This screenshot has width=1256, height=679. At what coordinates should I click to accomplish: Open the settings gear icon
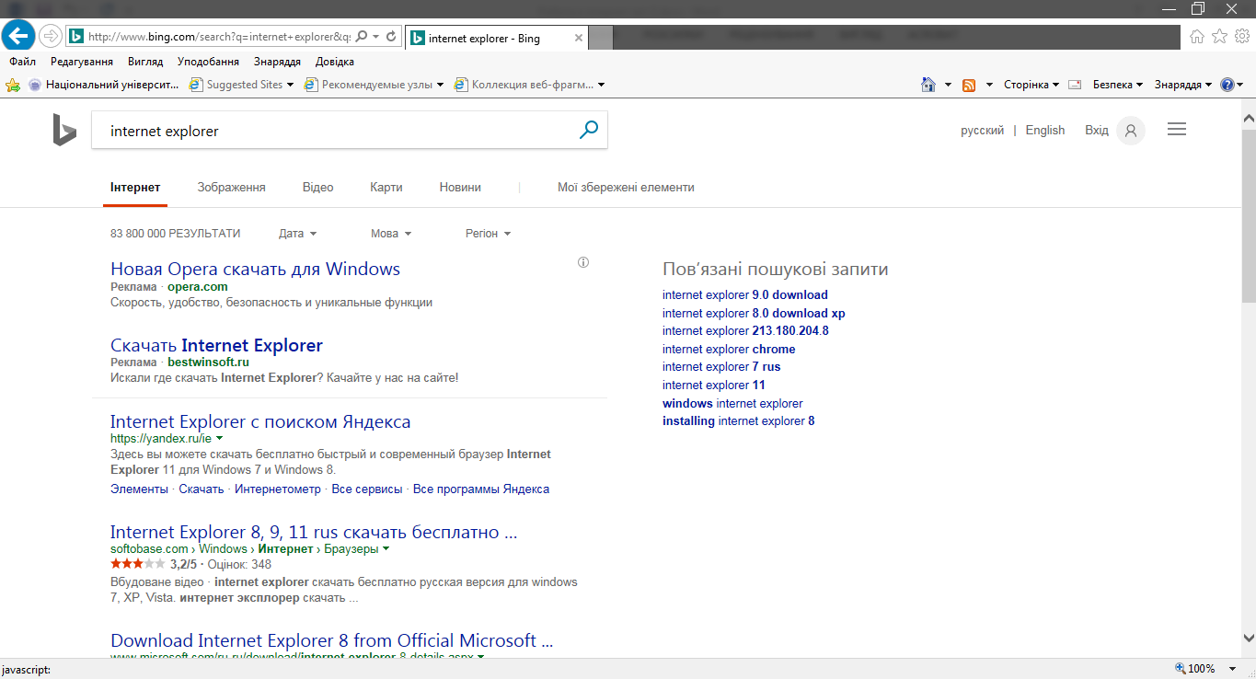point(1241,37)
